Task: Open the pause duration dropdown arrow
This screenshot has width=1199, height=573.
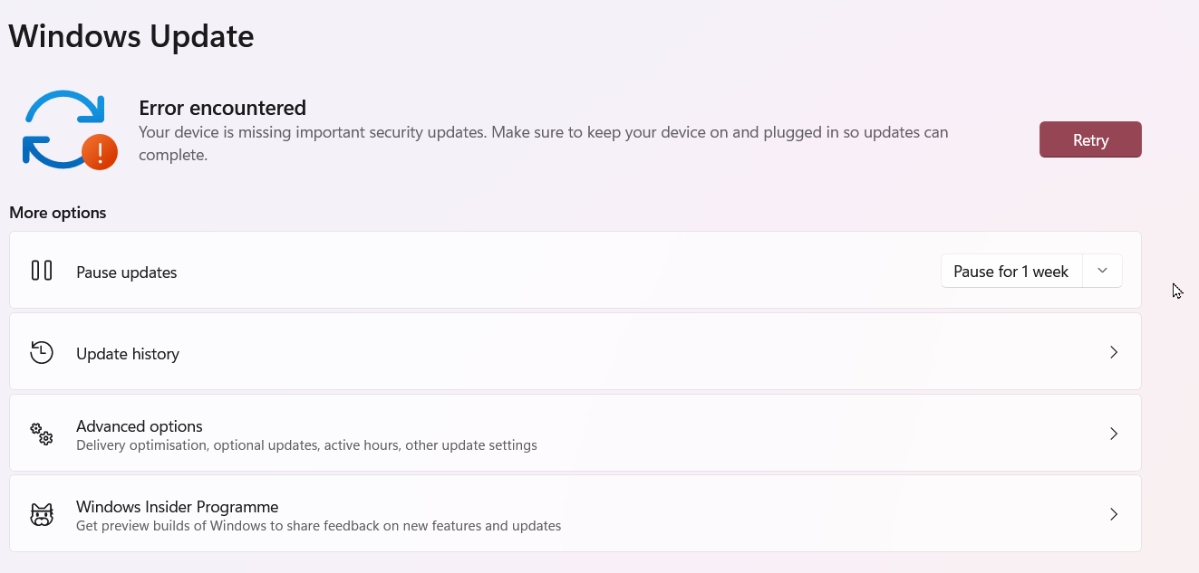Action: click(x=1102, y=271)
